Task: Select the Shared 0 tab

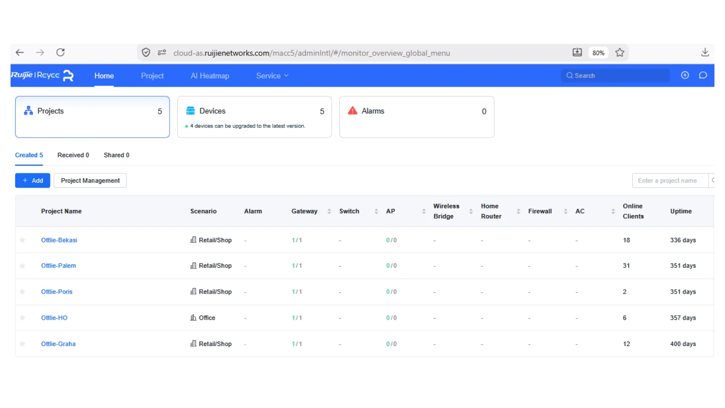Action: (x=116, y=155)
